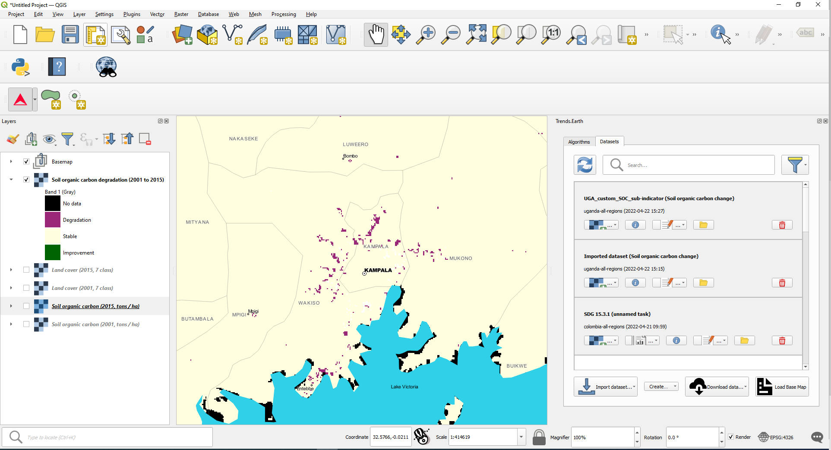Viewport: 831px width, 450px height.
Task: Switch to the Algorithms tab
Action: (579, 142)
